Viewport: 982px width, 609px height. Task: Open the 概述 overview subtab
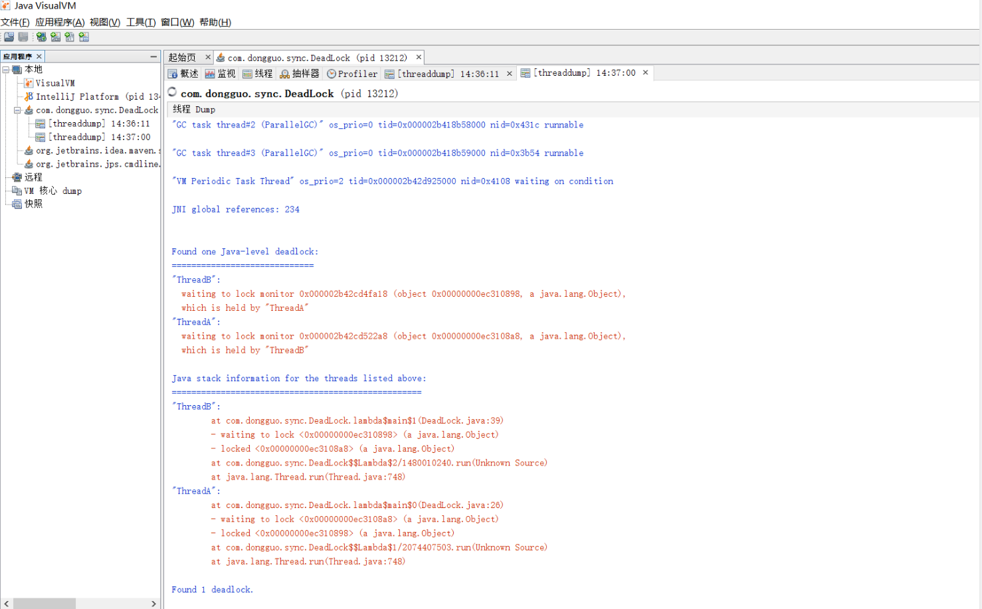[183, 74]
